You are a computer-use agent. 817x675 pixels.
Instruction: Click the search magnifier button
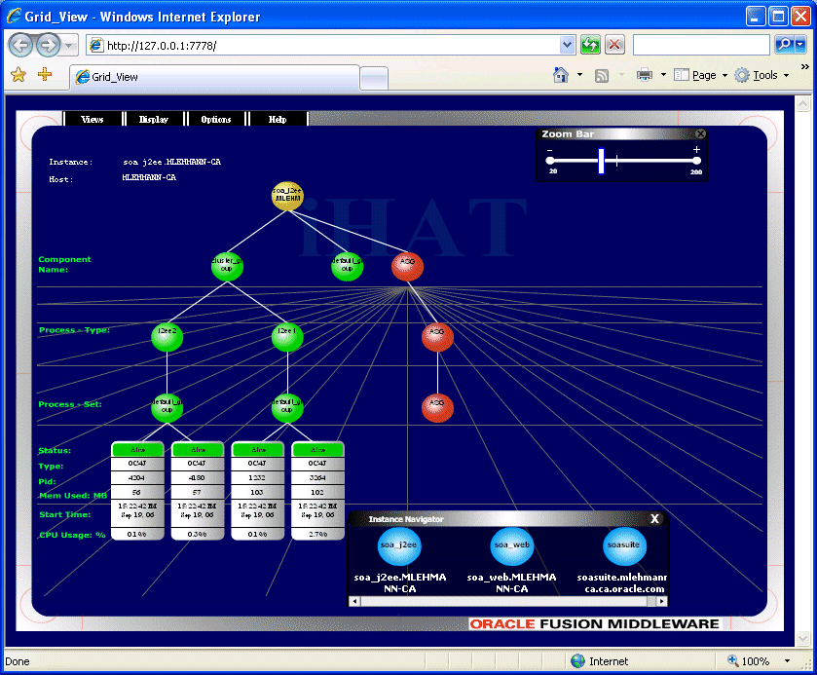click(784, 45)
